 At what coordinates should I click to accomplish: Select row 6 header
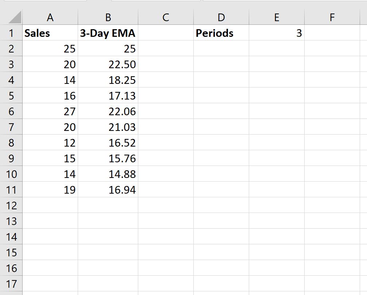pyautogui.click(x=11, y=111)
